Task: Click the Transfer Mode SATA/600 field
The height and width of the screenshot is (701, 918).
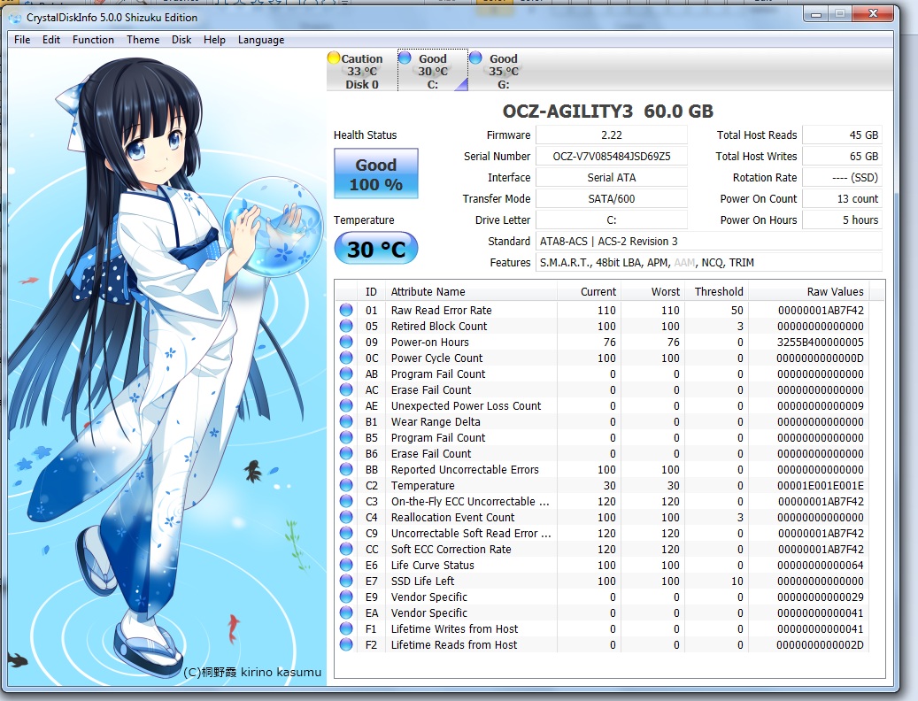Action: pos(611,199)
